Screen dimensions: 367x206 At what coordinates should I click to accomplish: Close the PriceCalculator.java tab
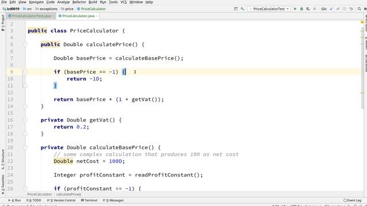[x=97, y=16]
